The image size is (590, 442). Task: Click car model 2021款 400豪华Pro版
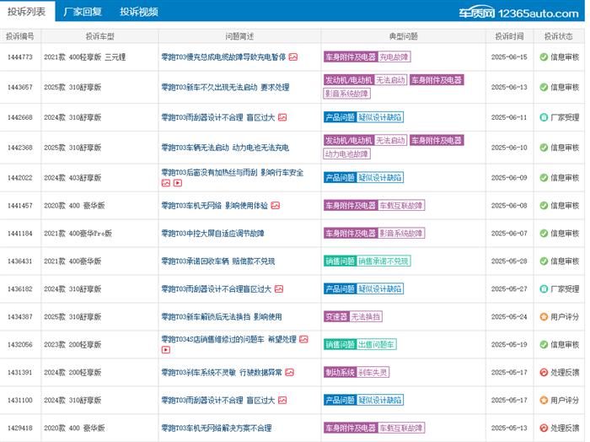(x=78, y=233)
